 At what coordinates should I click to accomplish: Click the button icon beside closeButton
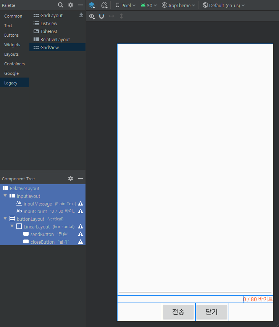(x=26, y=241)
